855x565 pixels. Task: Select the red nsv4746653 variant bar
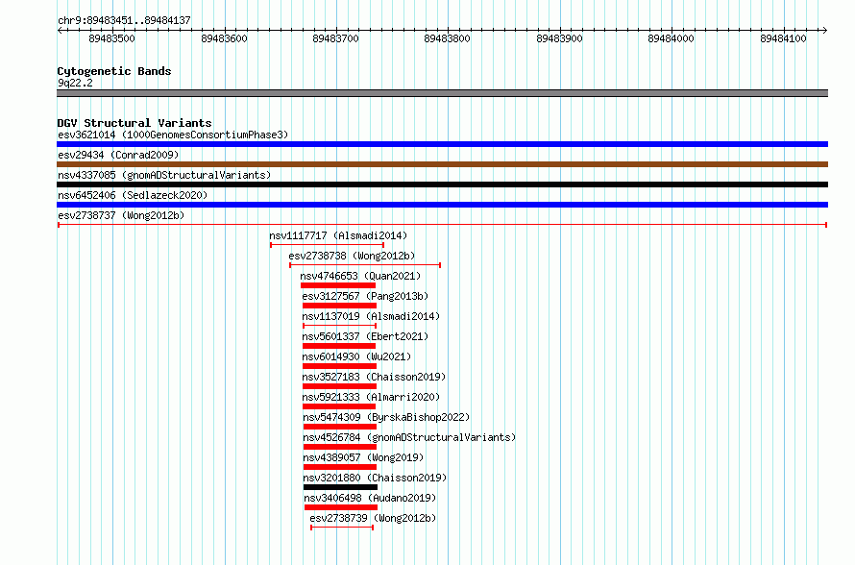(x=338, y=285)
